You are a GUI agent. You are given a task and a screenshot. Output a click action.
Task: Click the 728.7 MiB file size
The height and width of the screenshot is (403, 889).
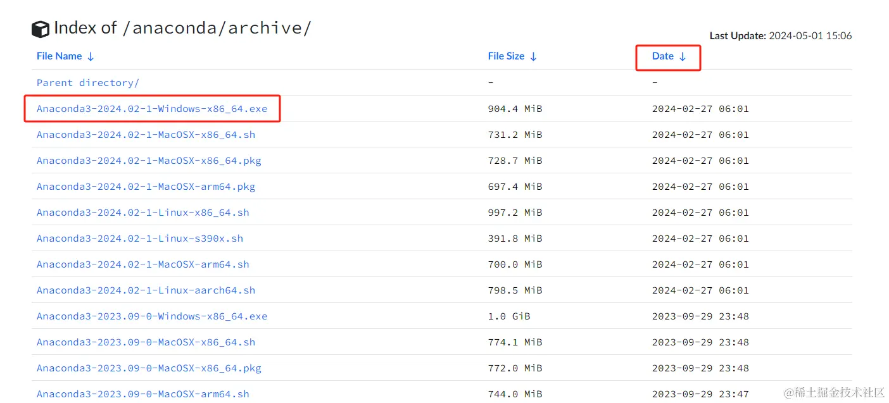pos(515,161)
